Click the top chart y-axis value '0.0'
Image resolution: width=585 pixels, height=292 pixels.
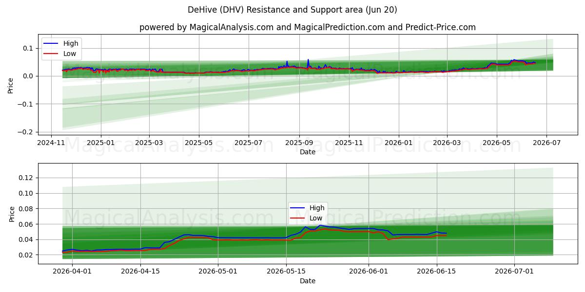[x=28, y=76]
